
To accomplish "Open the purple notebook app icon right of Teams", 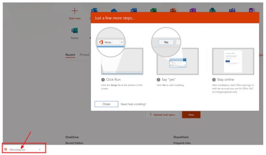I will [252, 10].
